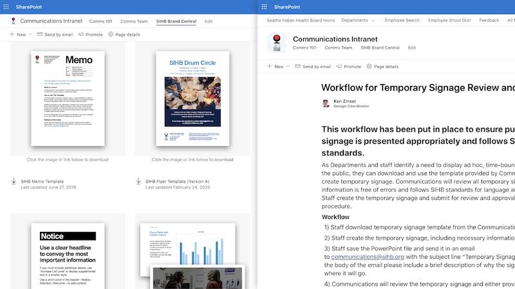
Task: Click "Design Coordinator" text
Action: click(x=351, y=106)
